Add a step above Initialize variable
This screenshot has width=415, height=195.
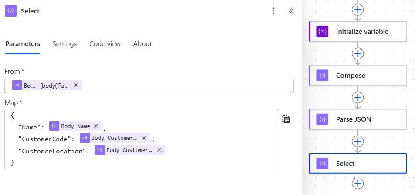tap(358, 10)
